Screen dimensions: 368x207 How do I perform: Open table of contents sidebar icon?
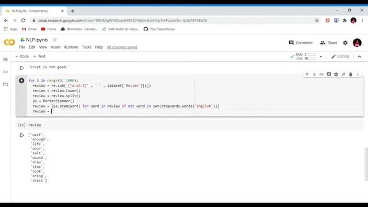(x=5, y=60)
